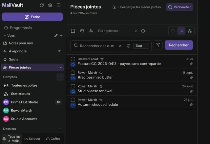Click paperclip on Autumn shoot schedule row
Screen dimensions: 210x144
pyautogui.click(x=191, y=105)
